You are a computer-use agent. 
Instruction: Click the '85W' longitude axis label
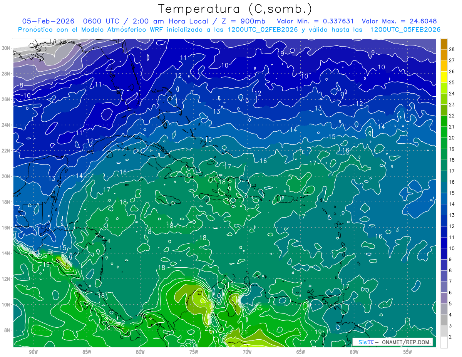tap(87, 352)
